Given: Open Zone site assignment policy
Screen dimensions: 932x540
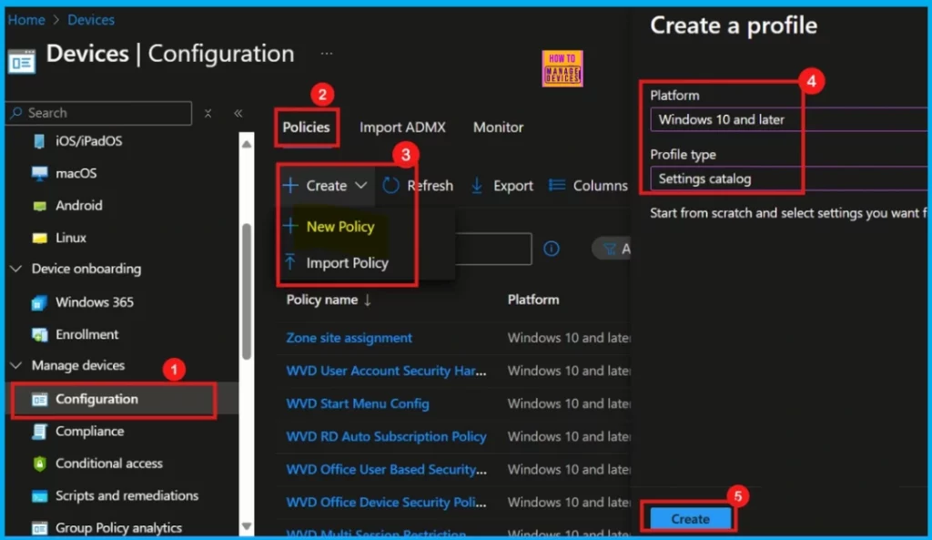Looking at the screenshot, I should click(x=349, y=338).
